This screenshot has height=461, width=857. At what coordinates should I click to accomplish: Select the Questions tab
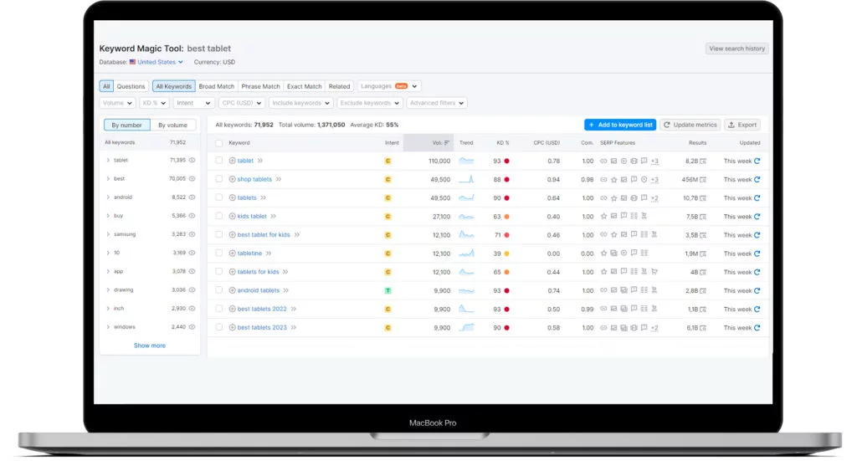[131, 86]
